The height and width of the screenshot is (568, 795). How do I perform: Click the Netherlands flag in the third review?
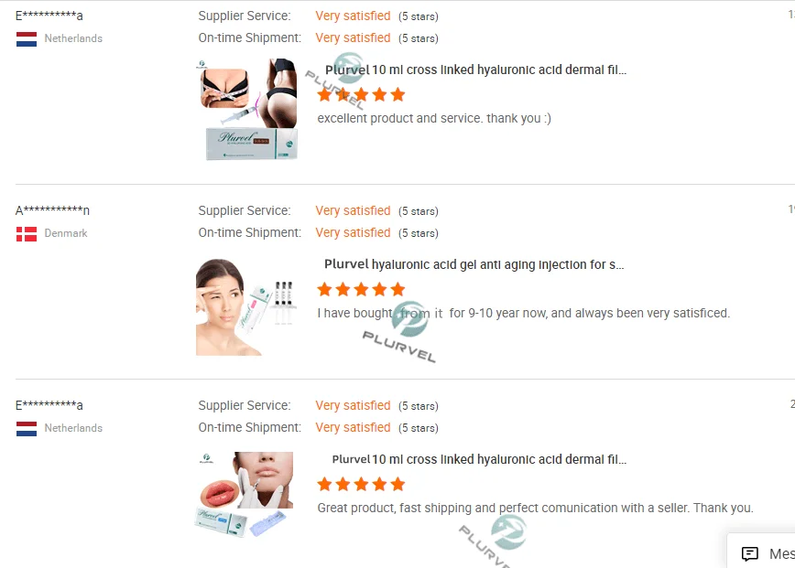(27, 429)
